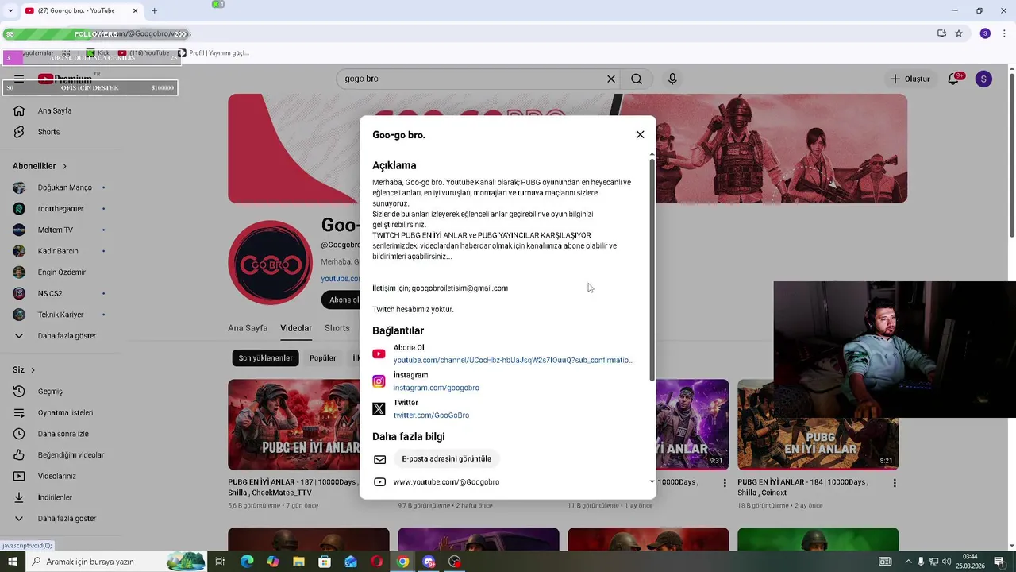Bookmark this page with the star icon
The image size is (1016, 572).
[959, 33]
